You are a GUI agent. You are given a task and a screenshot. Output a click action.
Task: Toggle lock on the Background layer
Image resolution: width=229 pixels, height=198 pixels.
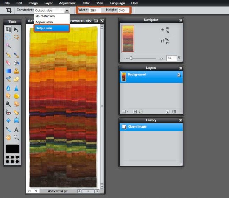coord(179,75)
